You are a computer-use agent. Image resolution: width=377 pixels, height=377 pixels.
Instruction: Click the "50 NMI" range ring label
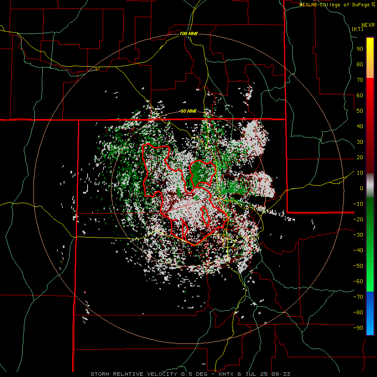(188, 111)
